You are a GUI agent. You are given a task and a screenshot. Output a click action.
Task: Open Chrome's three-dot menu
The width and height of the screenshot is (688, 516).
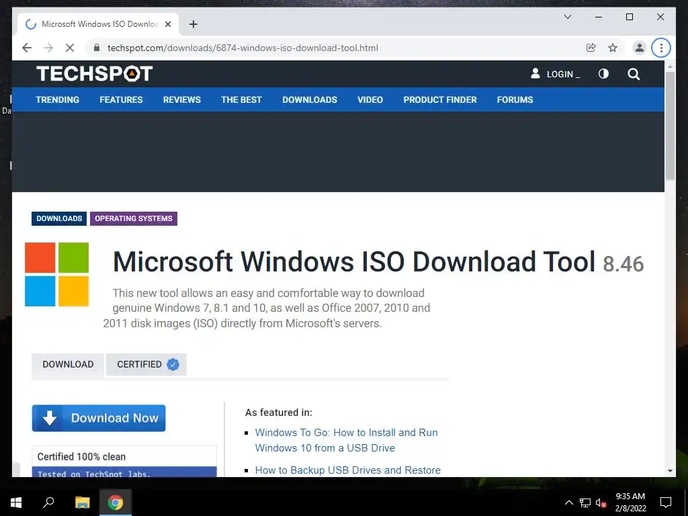(661, 48)
